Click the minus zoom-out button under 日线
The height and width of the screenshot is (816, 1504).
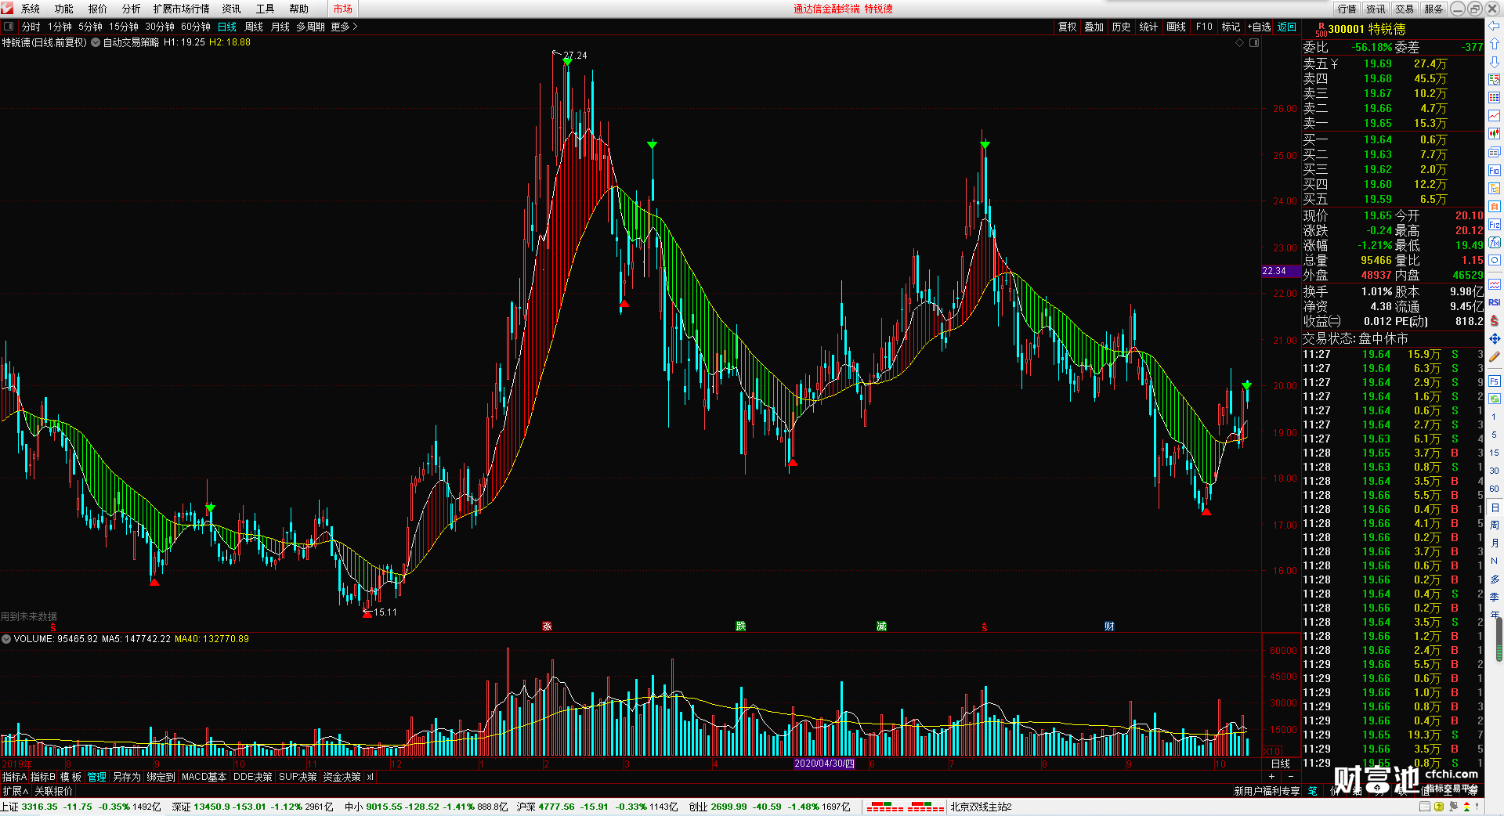1291,776
